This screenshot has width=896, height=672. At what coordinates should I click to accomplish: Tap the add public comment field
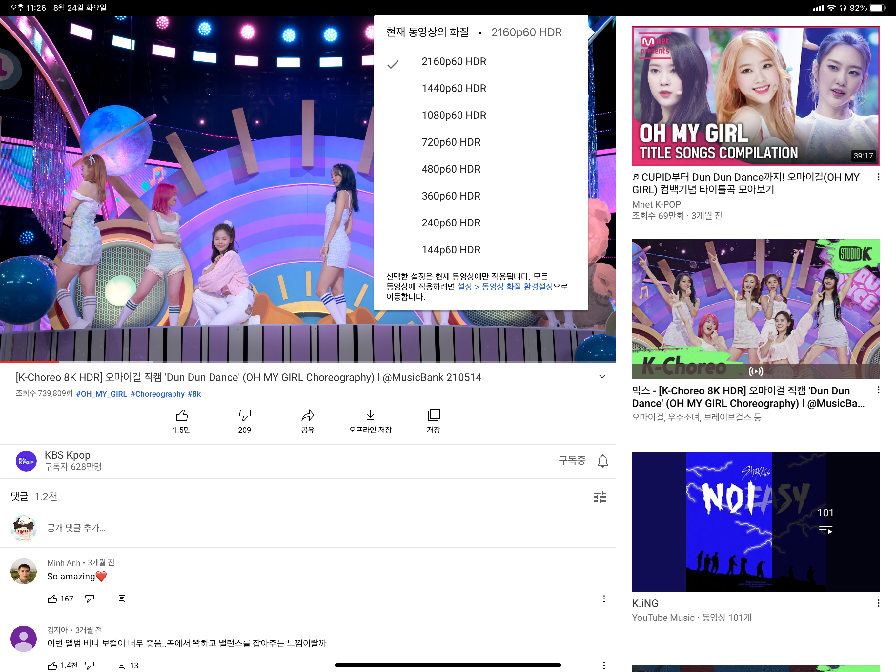pyautogui.click(x=76, y=528)
